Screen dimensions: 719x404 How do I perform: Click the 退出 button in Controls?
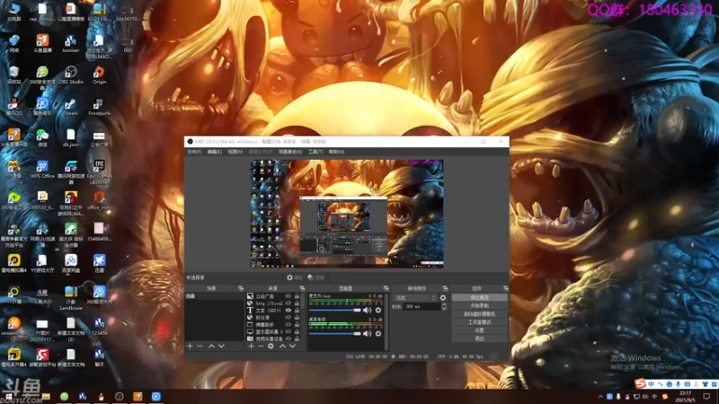(480, 338)
